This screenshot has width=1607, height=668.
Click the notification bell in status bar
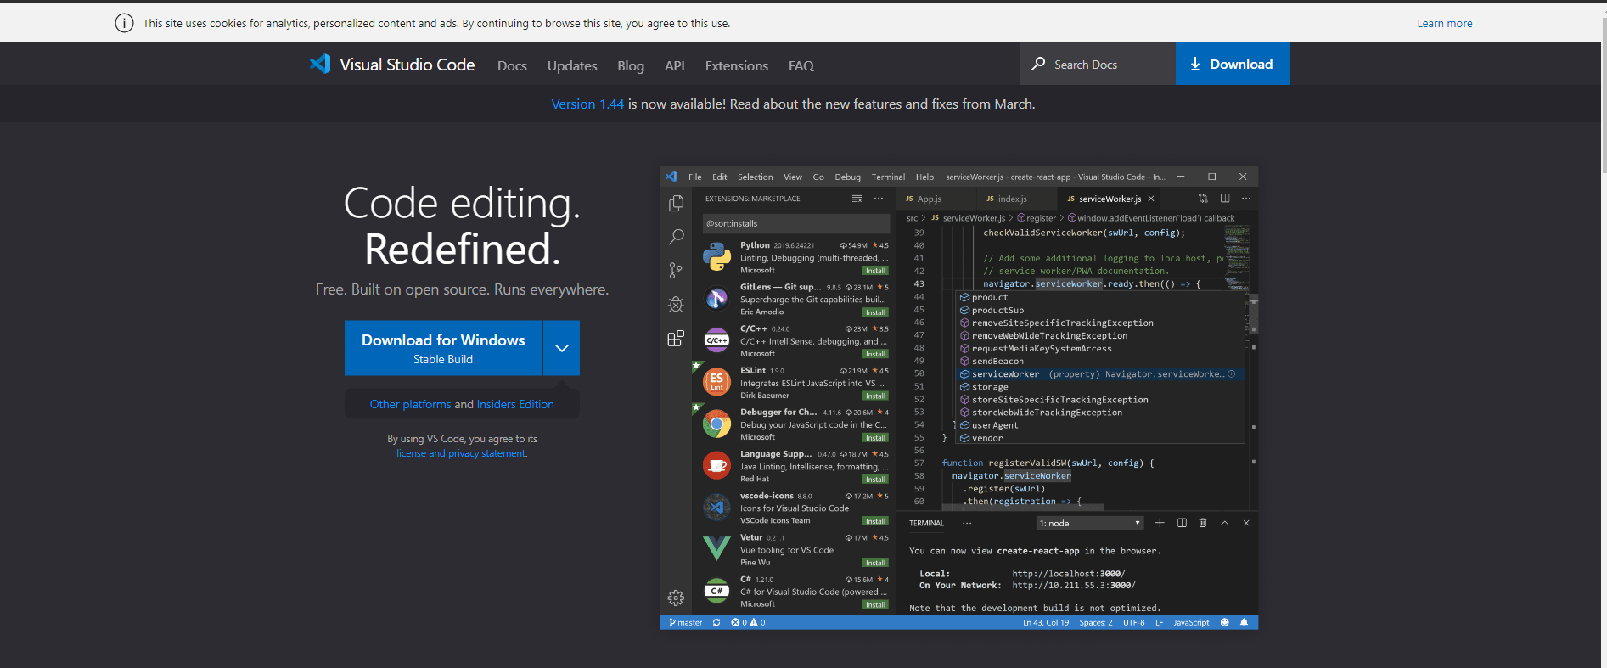pos(1244,622)
